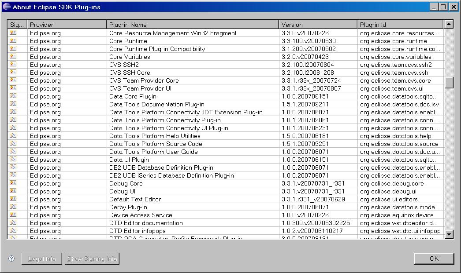461x273 pixels.
Task: Sort table by Version column header
Action: coord(318,25)
